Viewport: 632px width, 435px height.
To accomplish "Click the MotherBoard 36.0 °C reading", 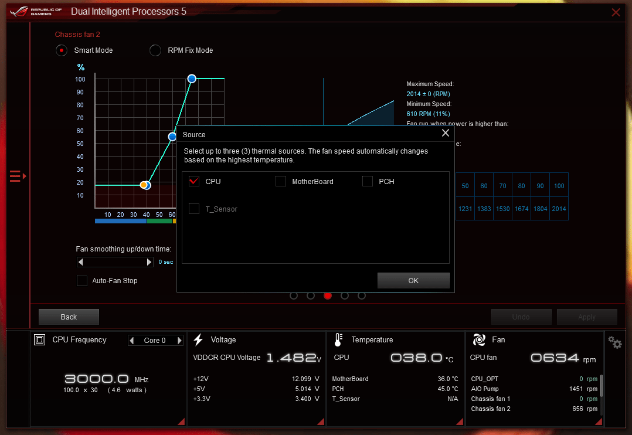I will (x=448, y=379).
